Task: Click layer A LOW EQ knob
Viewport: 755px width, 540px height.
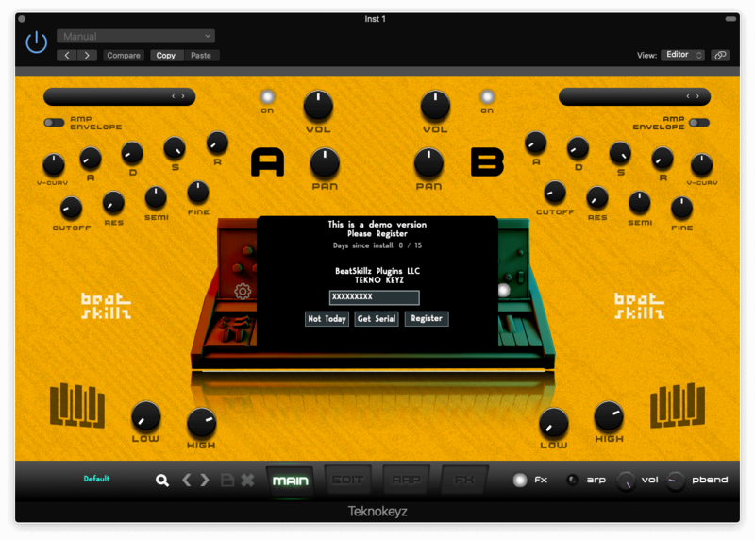Action: tap(146, 416)
